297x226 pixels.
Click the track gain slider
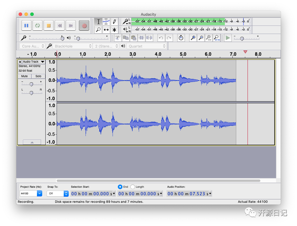click(x=32, y=84)
